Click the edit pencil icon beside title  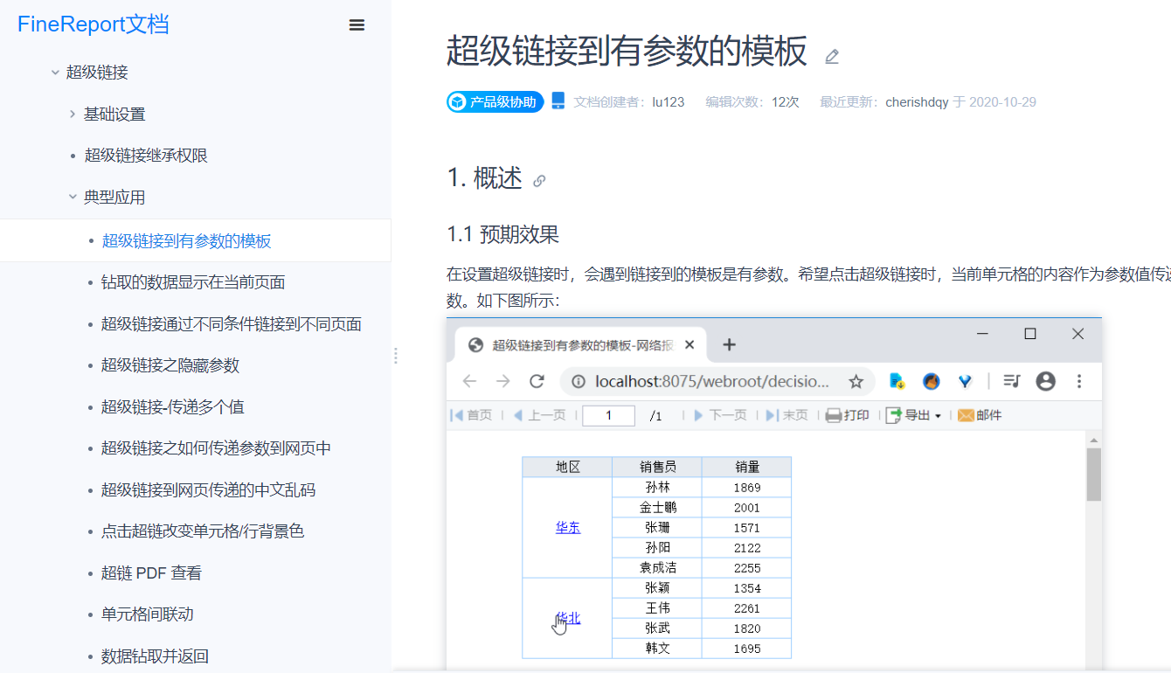pyautogui.click(x=832, y=57)
